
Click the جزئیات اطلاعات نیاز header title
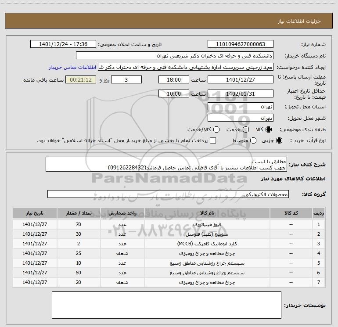point(299,21)
